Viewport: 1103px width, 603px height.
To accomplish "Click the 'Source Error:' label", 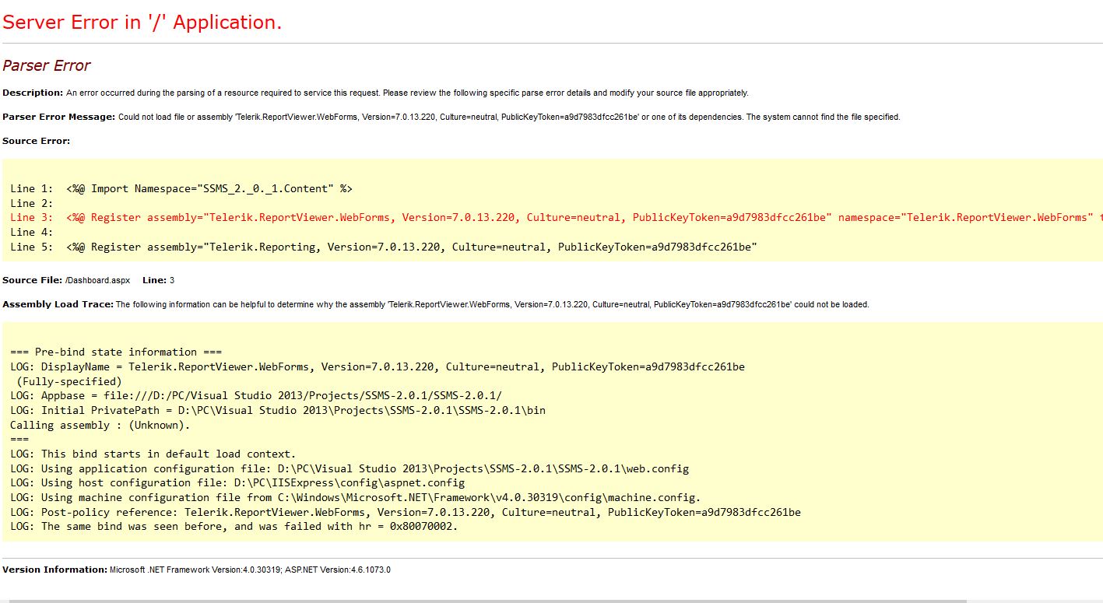I will click(x=36, y=141).
